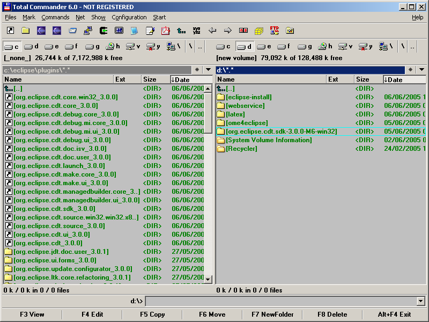429x322 pixels.
Task: Select the [ome4eclipse] folder row
Action: pos(321,123)
